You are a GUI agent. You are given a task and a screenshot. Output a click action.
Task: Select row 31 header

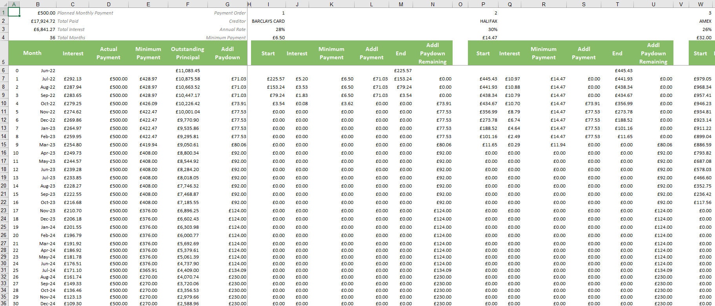4,270
